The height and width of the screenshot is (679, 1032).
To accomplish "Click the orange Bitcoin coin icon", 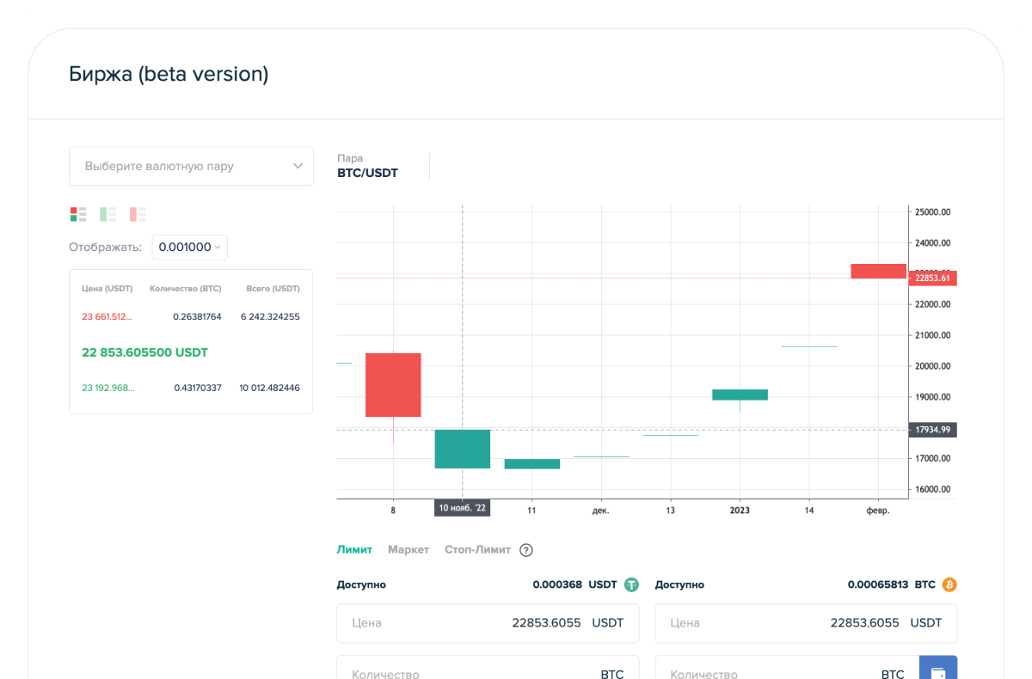I will click(949, 584).
